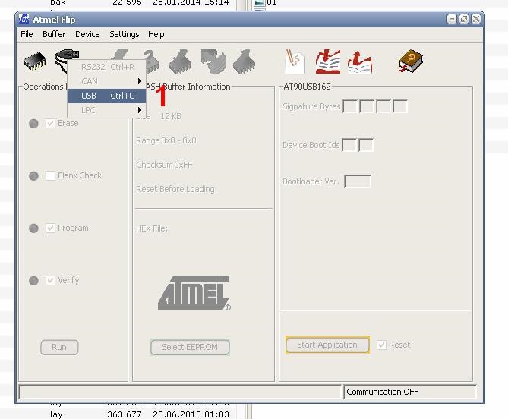The height and width of the screenshot is (419, 508).
Task: Click the Run button
Action: click(x=59, y=347)
